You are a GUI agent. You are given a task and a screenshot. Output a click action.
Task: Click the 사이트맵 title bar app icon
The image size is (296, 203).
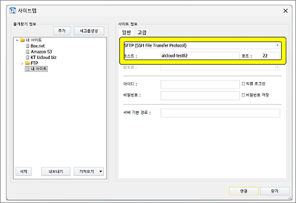pos(13,11)
